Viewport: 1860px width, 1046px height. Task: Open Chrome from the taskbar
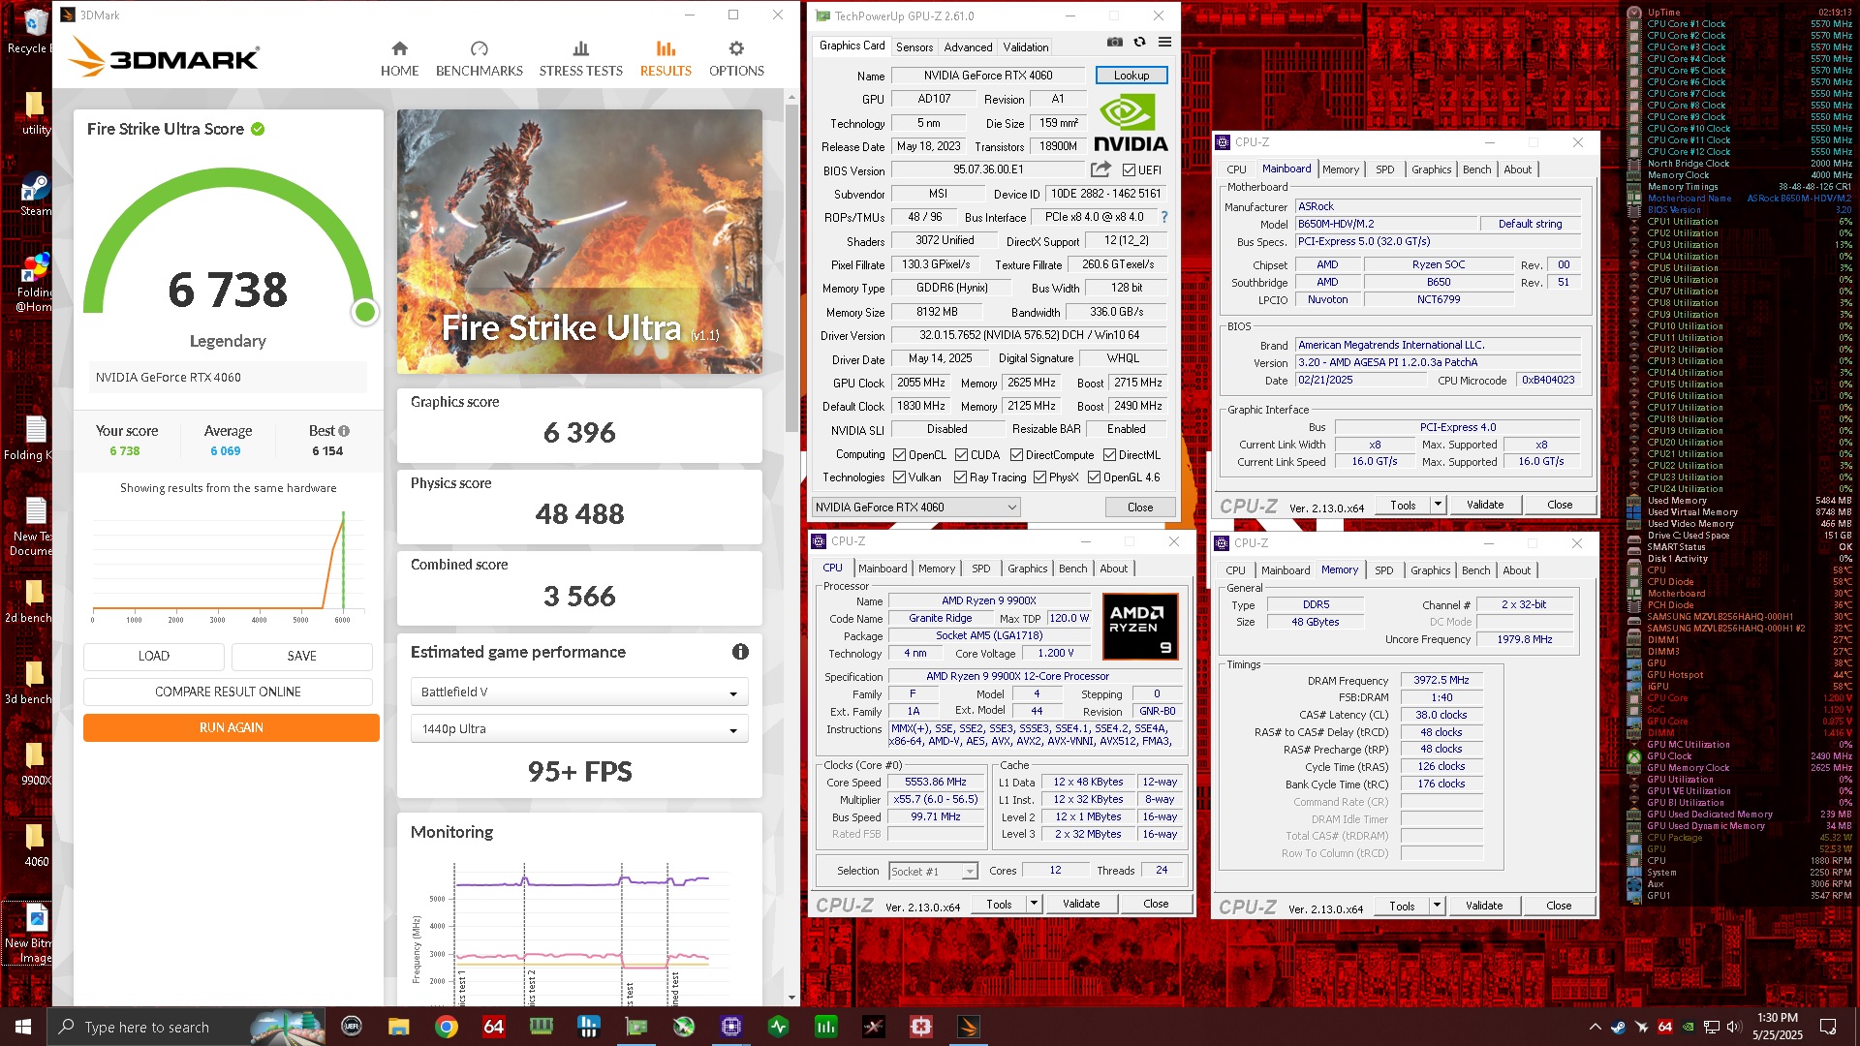point(446,1027)
